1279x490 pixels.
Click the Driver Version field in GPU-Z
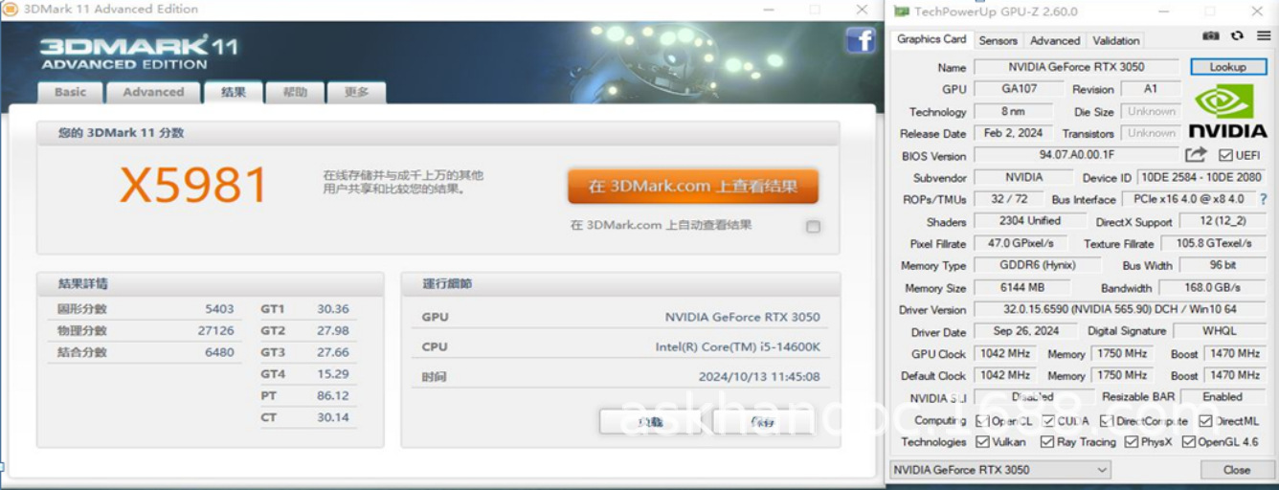pos(1122,309)
